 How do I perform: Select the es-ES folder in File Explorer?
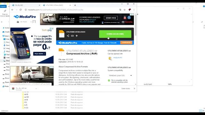pyautogui.click(x=26, y=95)
